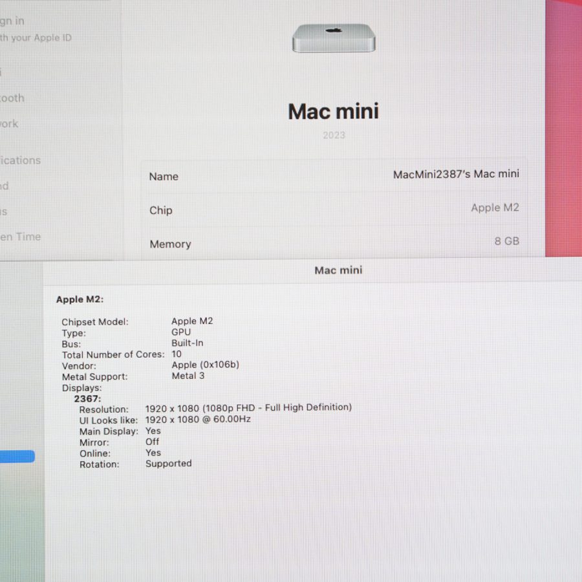Open Network settings in the sidebar
This screenshot has height=582, width=582.
point(9,124)
